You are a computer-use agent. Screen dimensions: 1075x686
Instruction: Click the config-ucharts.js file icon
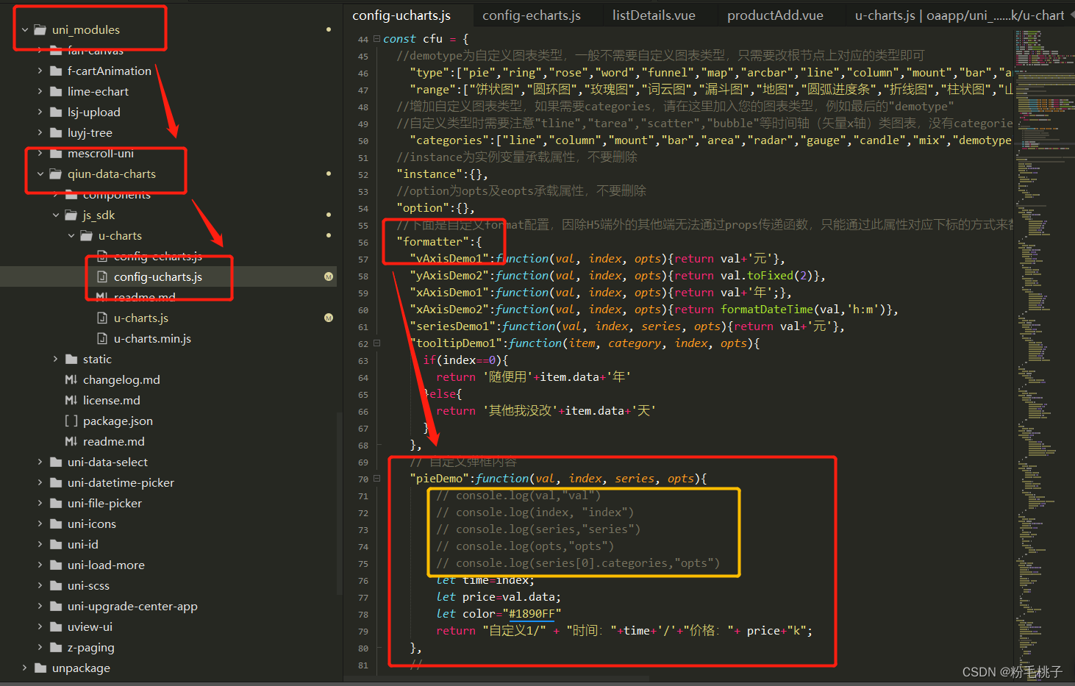coord(102,277)
